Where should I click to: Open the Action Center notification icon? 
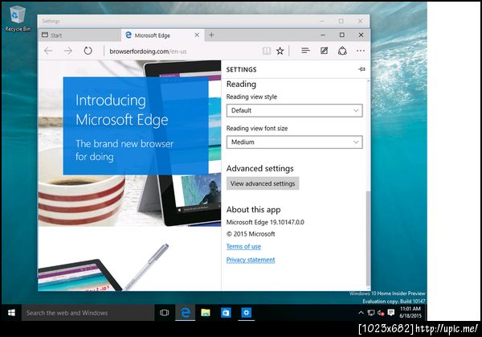(x=391, y=313)
